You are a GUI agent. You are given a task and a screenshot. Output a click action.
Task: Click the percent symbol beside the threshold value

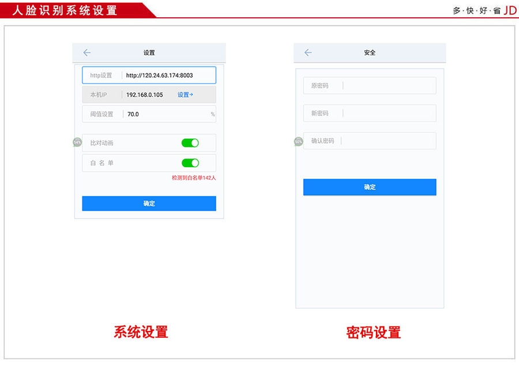tap(212, 114)
